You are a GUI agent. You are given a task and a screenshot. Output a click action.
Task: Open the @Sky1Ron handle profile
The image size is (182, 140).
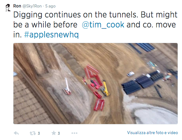(x=32, y=6)
